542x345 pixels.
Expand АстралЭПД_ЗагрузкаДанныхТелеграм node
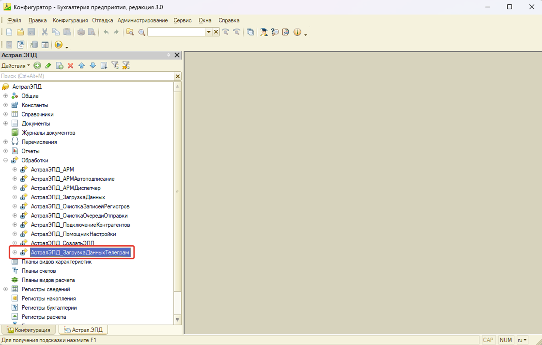pyautogui.click(x=15, y=252)
